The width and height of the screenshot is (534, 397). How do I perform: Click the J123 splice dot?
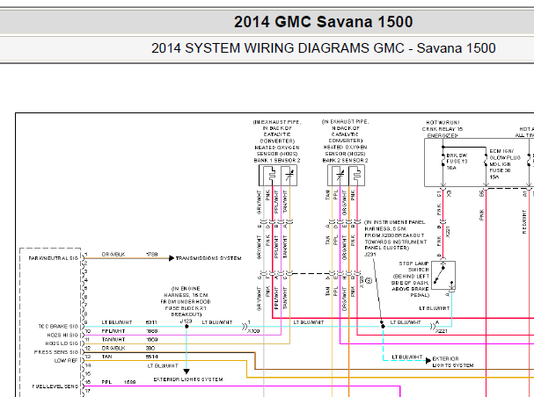point(187,327)
